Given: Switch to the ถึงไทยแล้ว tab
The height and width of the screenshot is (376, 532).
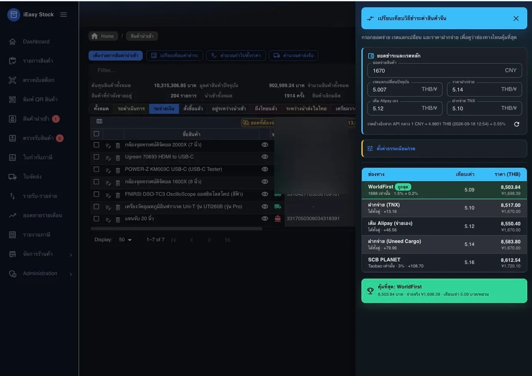Looking at the screenshot, I should coord(266,109).
